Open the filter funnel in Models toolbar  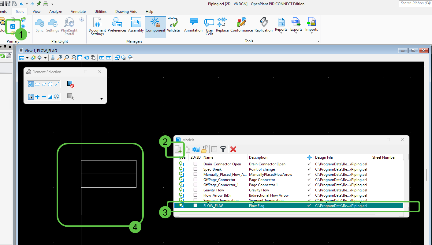tap(224, 149)
